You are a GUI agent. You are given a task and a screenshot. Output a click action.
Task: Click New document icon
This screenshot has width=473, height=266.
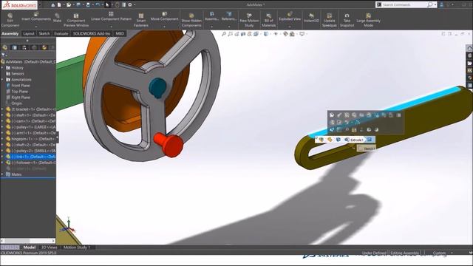click(x=59, y=4)
